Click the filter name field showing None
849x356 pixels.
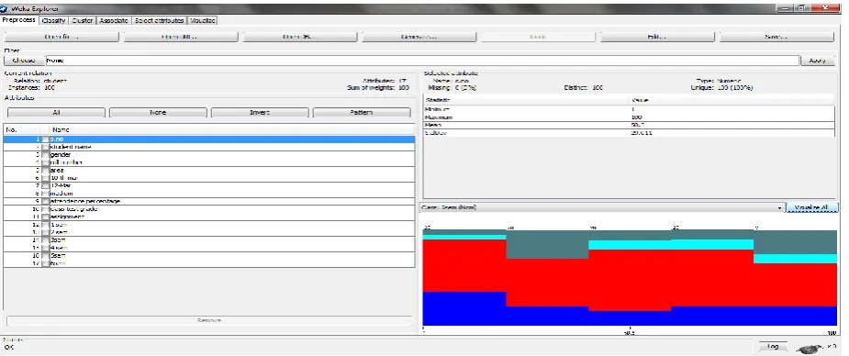(421, 61)
